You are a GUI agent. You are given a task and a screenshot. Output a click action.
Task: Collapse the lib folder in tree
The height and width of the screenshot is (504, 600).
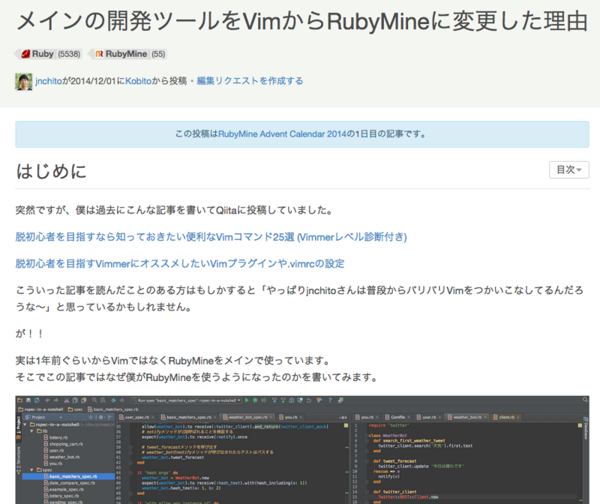[x=31, y=431]
